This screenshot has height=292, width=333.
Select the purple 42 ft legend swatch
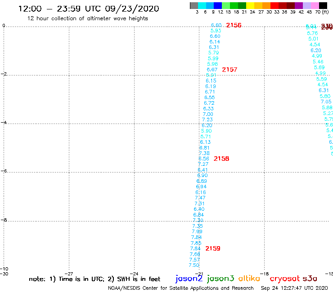point(299,5)
